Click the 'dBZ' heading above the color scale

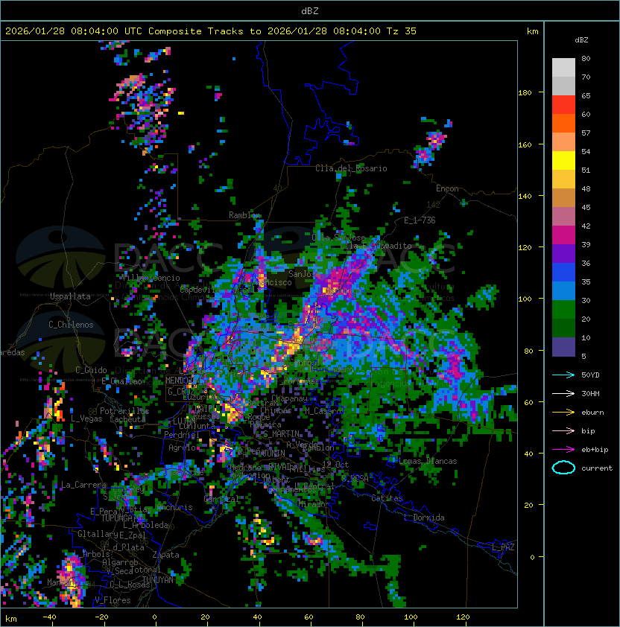(581, 40)
